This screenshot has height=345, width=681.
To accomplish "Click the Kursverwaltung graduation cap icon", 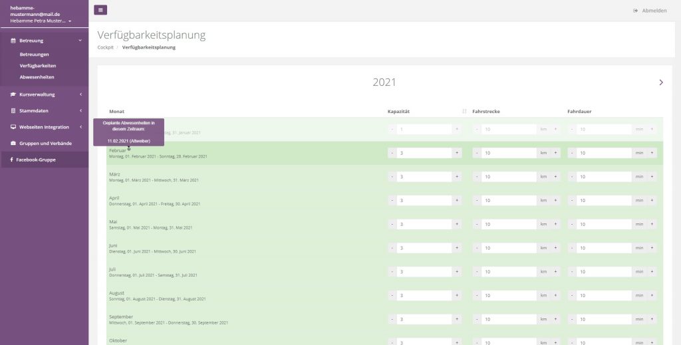I will coord(13,94).
